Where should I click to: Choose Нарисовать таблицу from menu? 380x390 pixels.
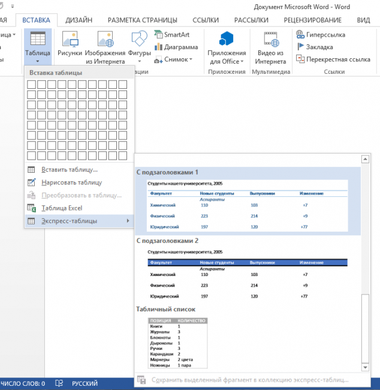(71, 182)
